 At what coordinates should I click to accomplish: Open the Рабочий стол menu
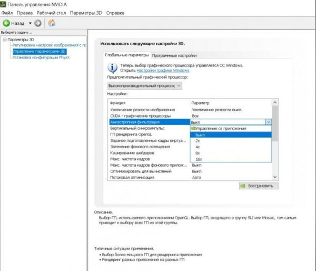[51, 13]
